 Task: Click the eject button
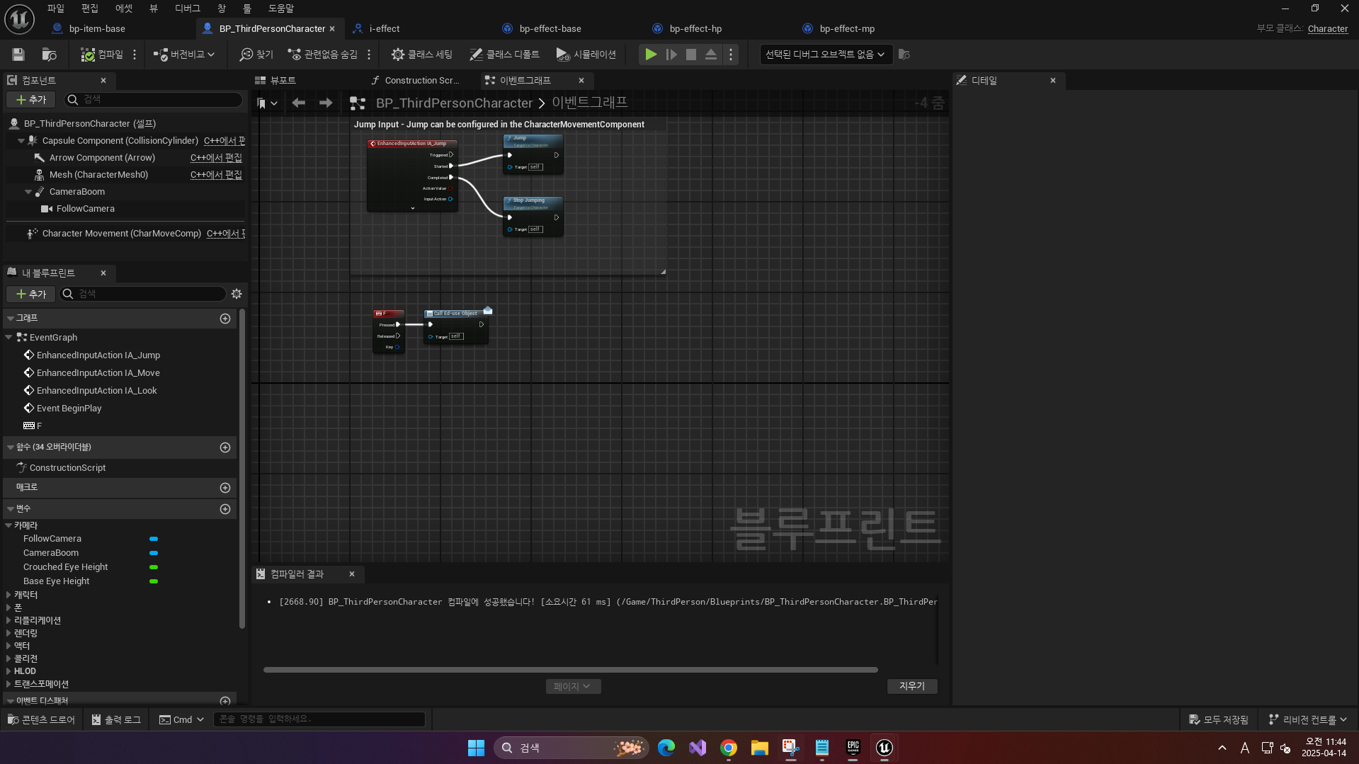pos(711,55)
